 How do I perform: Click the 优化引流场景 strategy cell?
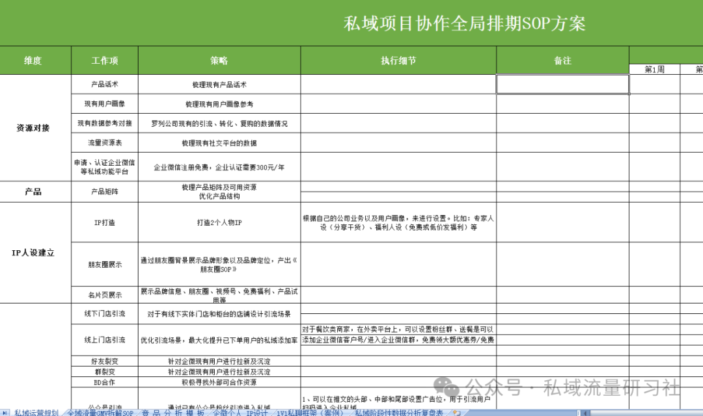[219, 340]
